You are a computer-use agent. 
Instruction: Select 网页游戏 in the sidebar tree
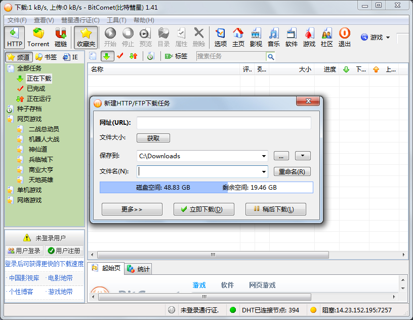pos(29,119)
